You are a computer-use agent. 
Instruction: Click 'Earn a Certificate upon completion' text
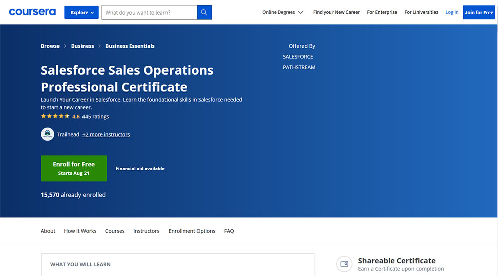pyautogui.click(x=401, y=269)
